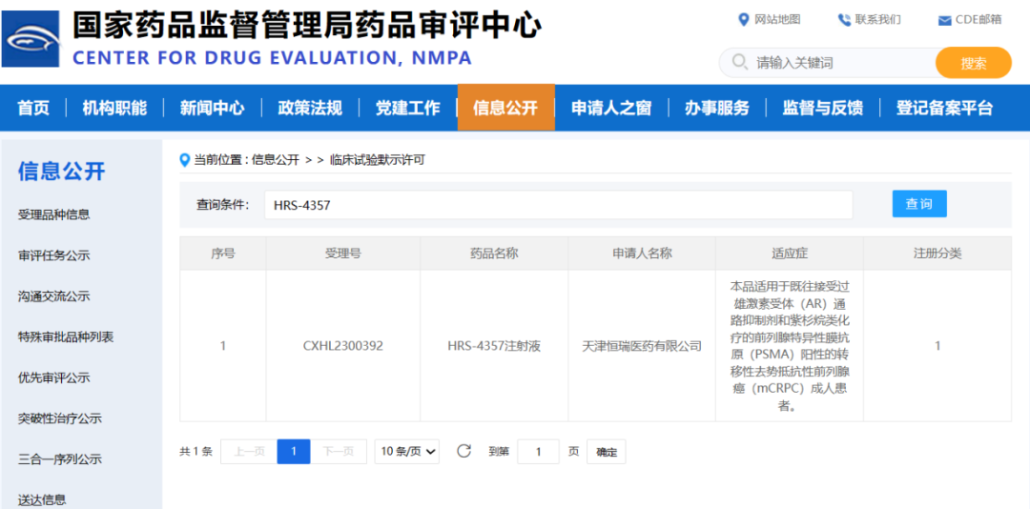
Task: Open the CDE邮箱 link
Action: (978, 20)
